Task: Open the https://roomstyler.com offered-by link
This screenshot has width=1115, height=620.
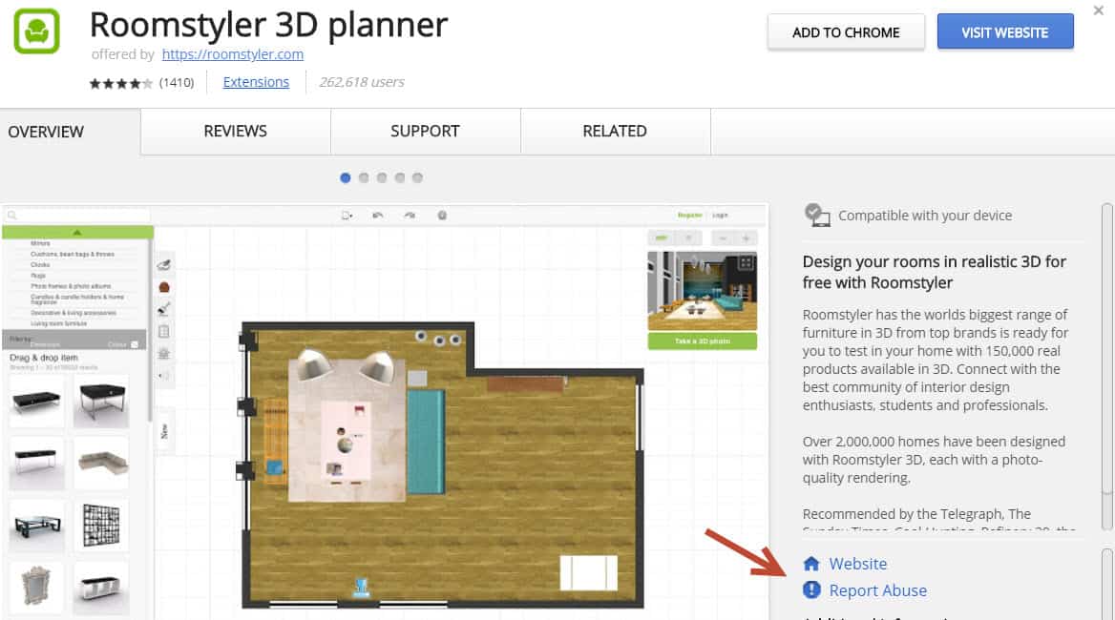Action: click(233, 54)
